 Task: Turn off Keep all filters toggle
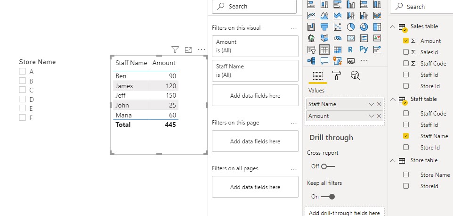pos(328,197)
